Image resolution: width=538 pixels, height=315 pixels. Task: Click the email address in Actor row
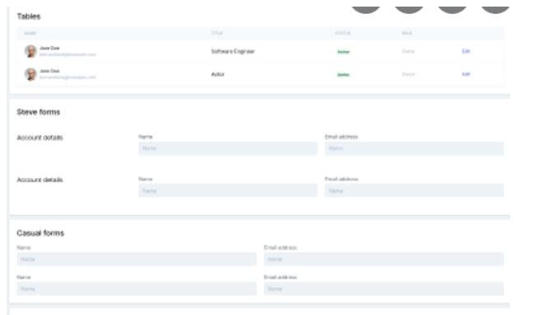coord(68,78)
